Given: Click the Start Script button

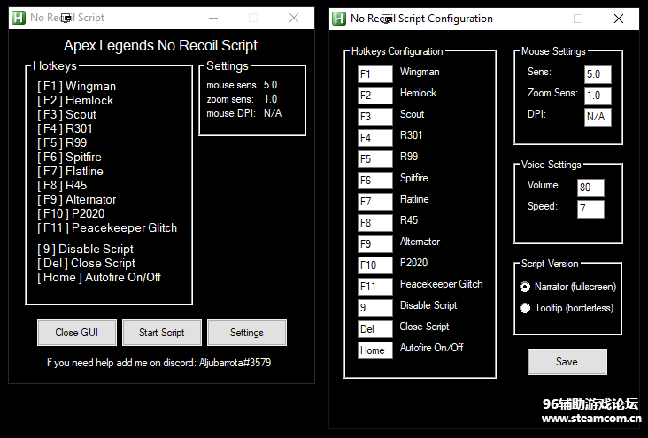Looking at the screenshot, I should pyautogui.click(x=162, y=333).
